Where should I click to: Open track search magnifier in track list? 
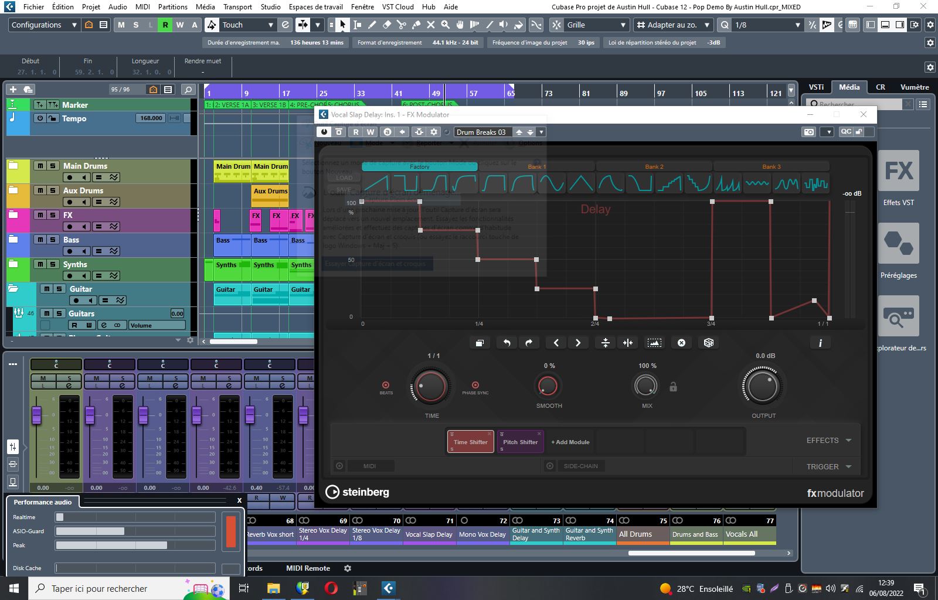188,90
